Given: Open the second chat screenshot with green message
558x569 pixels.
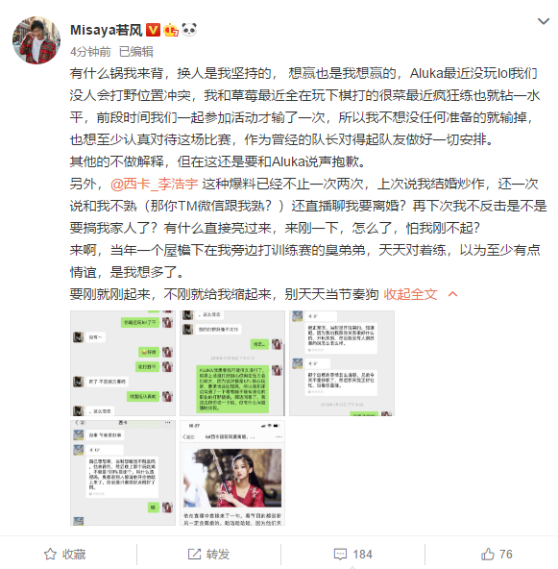Looking at the screenshot, I should (232, 363).
